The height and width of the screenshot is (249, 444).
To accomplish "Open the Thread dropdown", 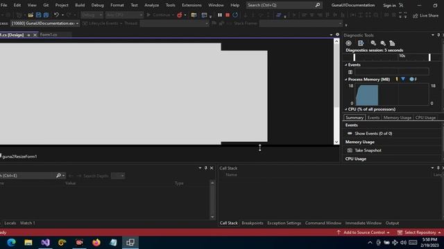I will click(x=174, y=24).
